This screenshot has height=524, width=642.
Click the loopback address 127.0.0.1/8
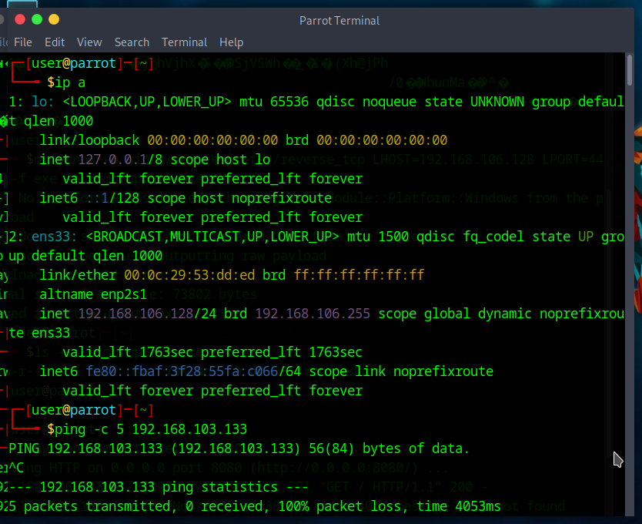tap(120, 160)
